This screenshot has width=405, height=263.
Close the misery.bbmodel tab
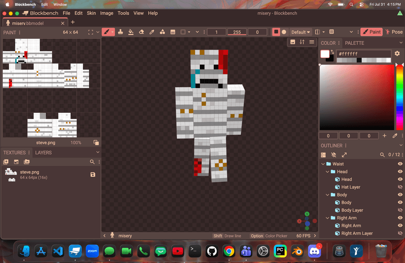click(62, 23)
